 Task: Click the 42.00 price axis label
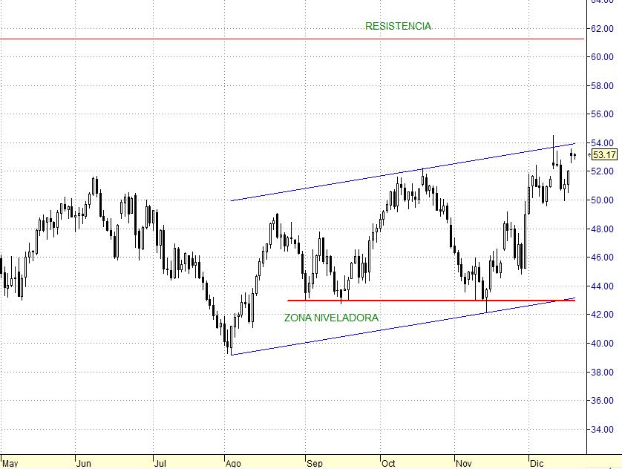pos(602,315)
